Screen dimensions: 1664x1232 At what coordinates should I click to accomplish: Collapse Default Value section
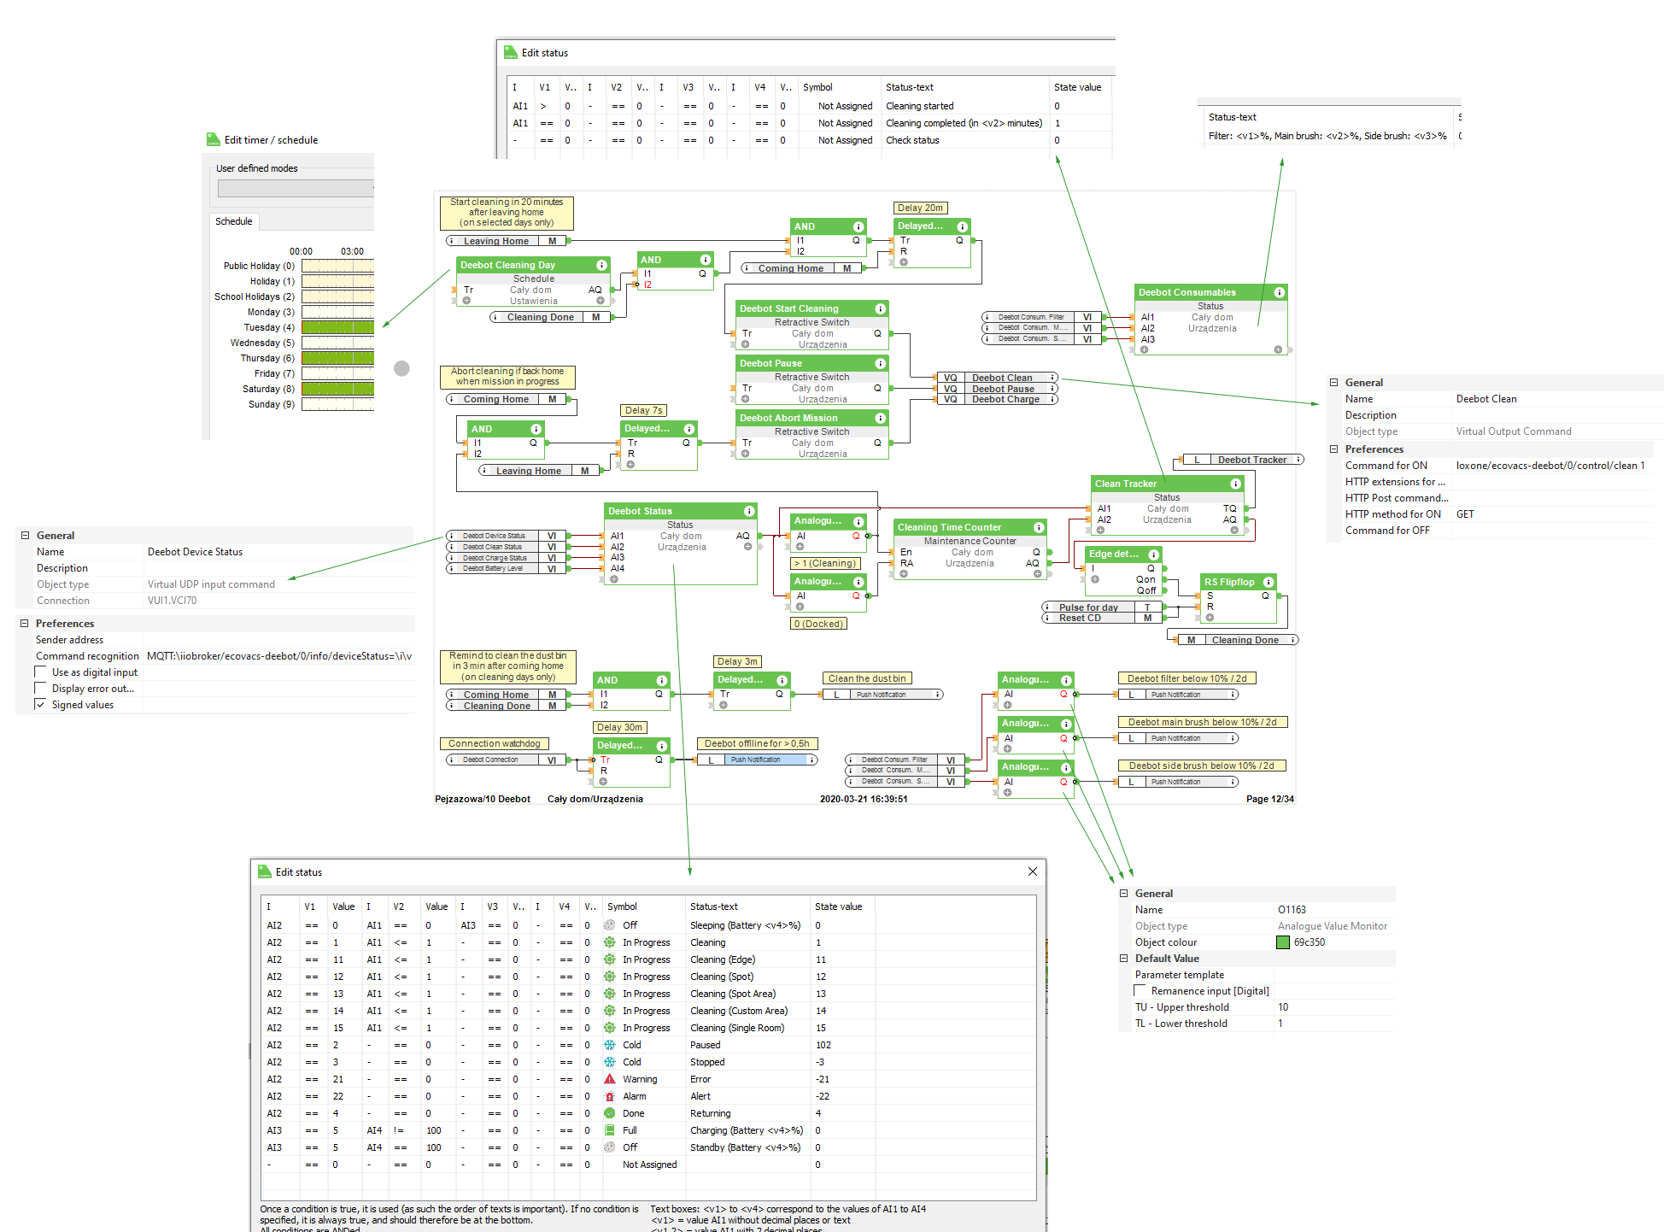[x=1124, y=959]
